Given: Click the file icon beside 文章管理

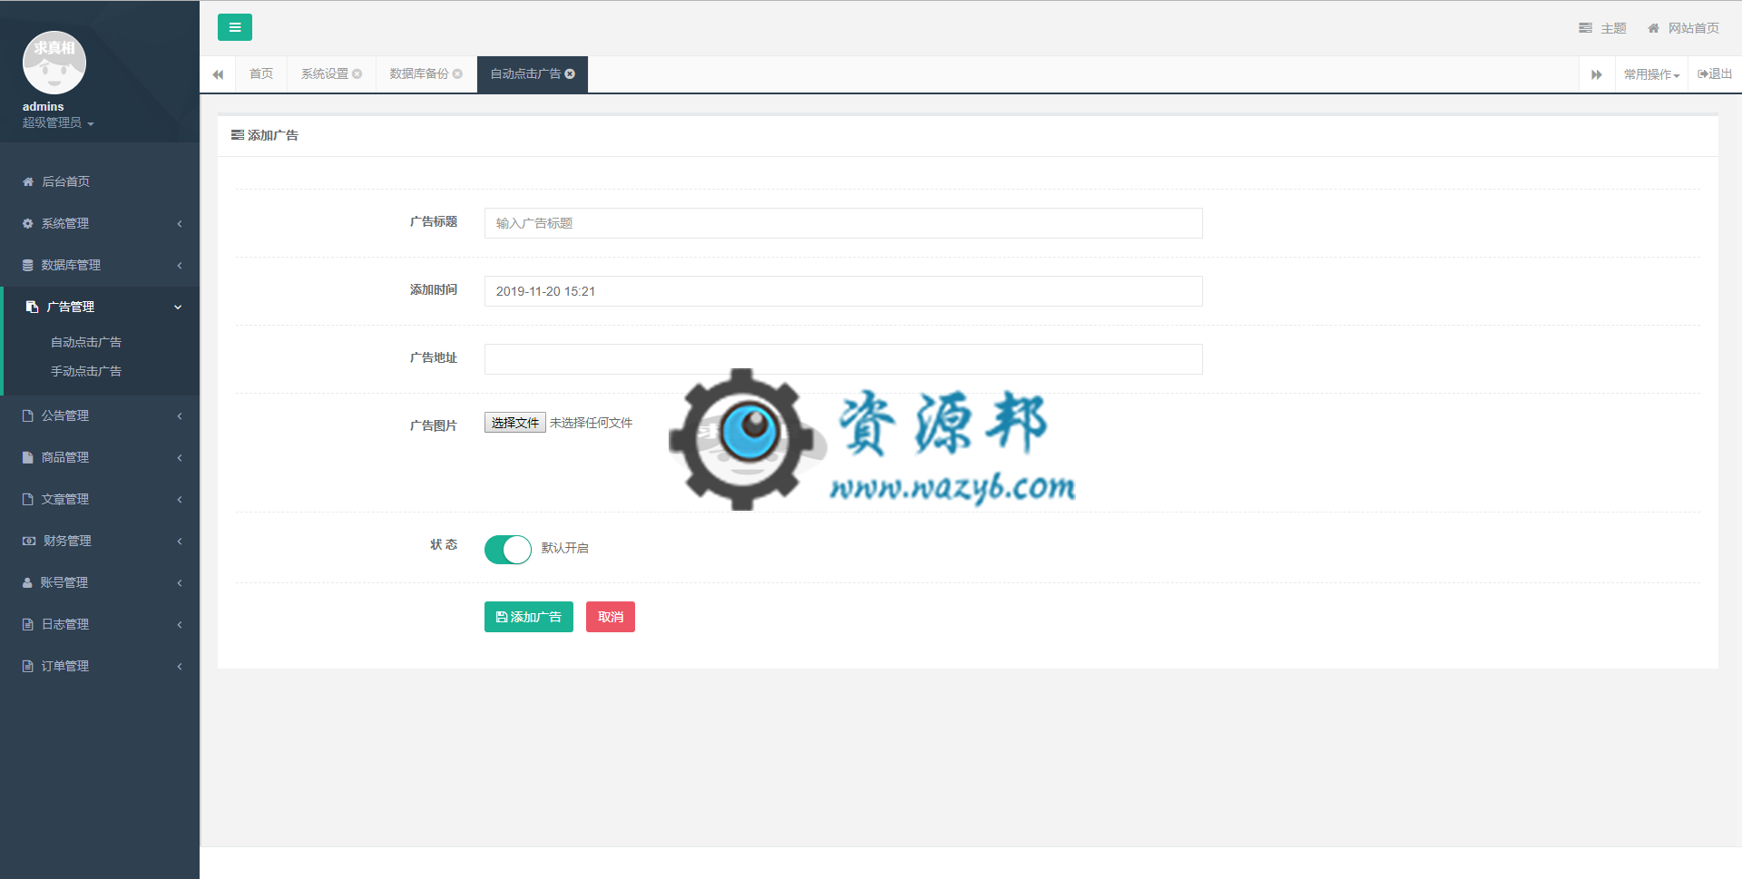Looking at the screenshot, I should [28, 499].
